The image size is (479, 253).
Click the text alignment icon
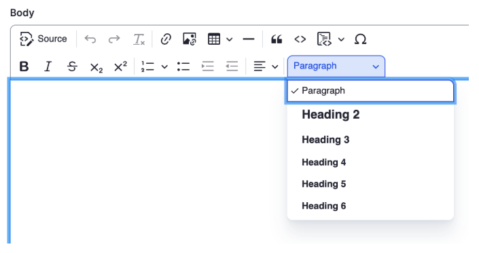coord(260,66)
